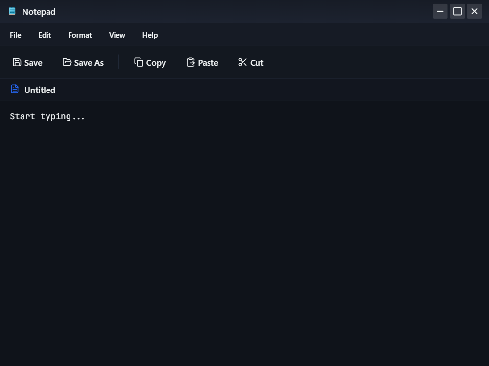Click the Save floppy disk icon
Image resolution: width=489 pixels, height=366 pixels.
[17, 62]
